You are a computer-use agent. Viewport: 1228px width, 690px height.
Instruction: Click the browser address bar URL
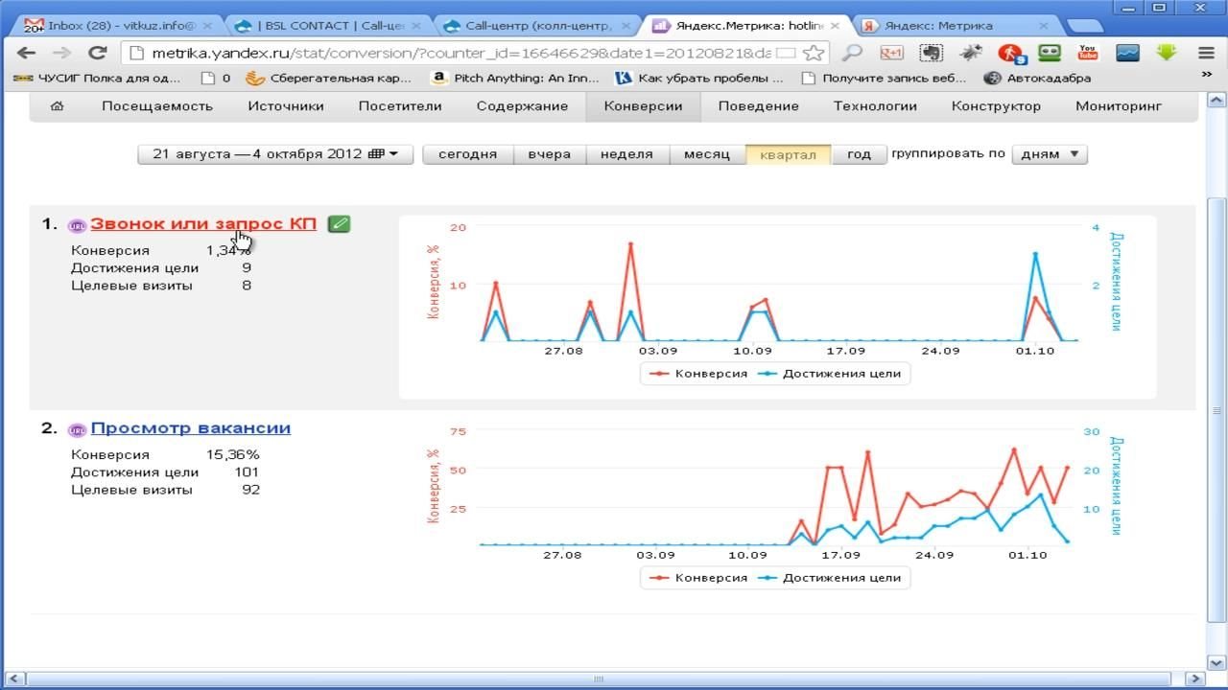pos(451,53)
